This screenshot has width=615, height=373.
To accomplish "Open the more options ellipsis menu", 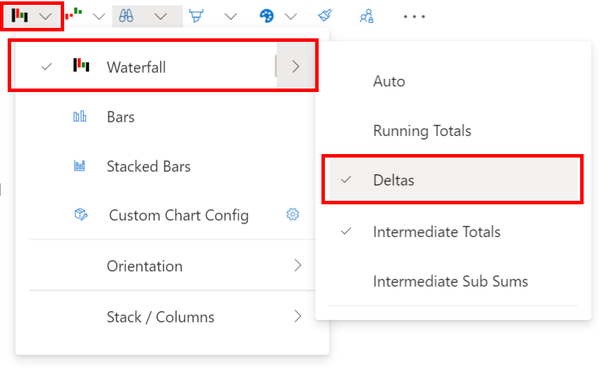I will coord(414,16).
